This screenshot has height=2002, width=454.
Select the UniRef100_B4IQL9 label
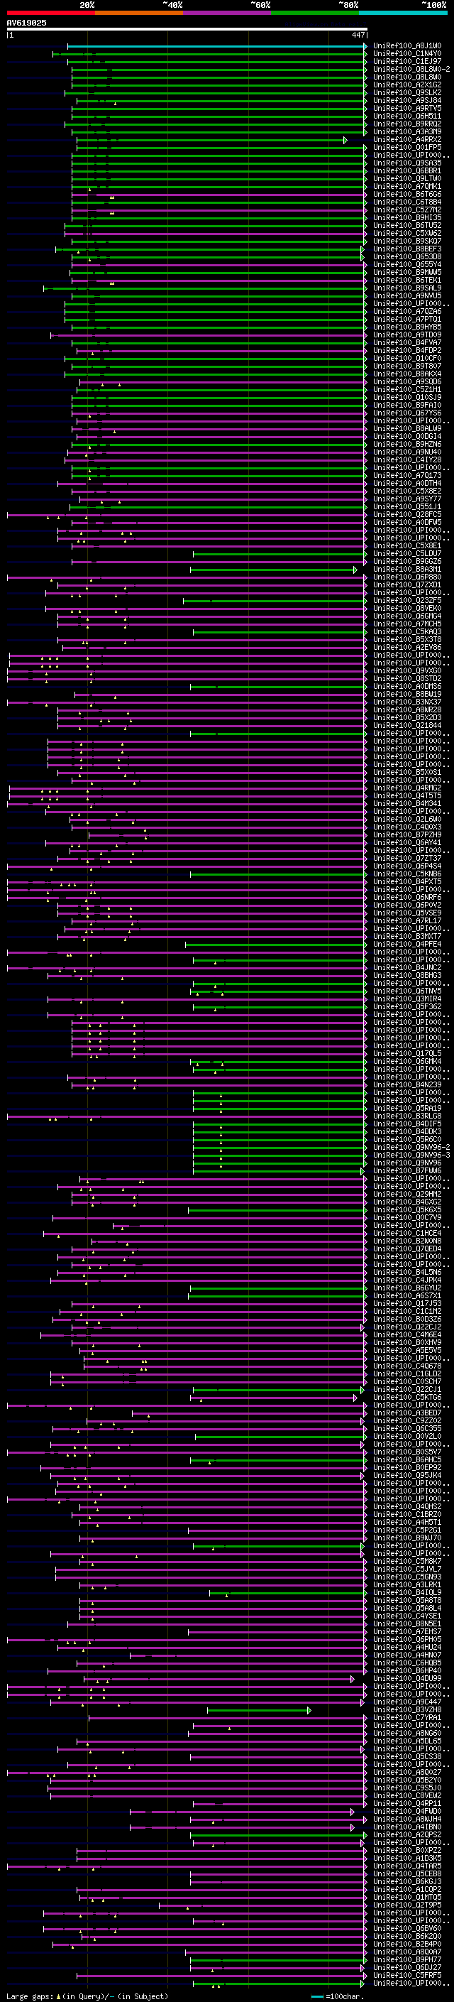406,1592
